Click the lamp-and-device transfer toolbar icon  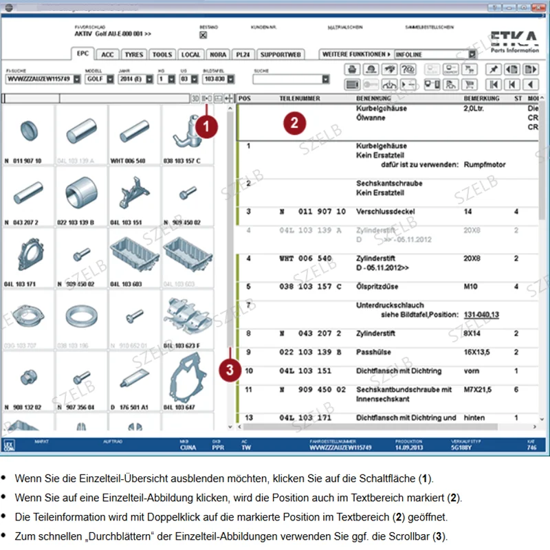tap(432, 85)
